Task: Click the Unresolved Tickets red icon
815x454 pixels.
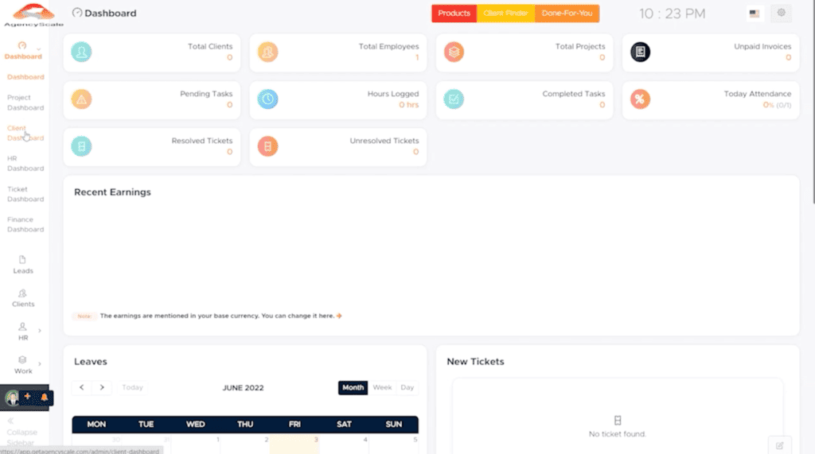Action: [x=267, y=146]
